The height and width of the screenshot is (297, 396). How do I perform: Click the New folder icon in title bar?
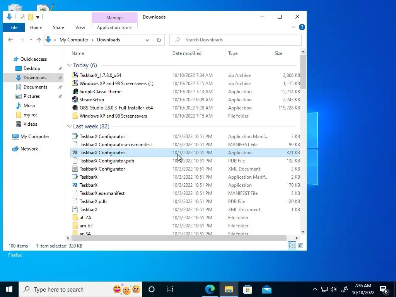(x=31, y=17)
